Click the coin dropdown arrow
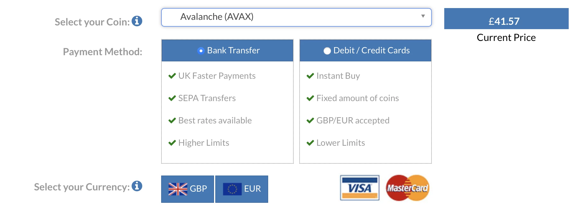Image resolution: width=583 pixels, height=209 pixels. [423, 16]
